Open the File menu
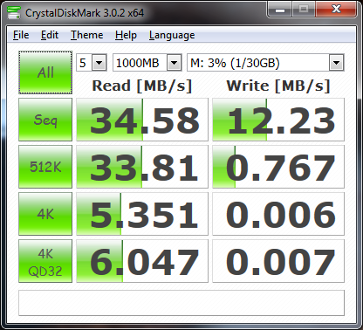Screen dimensions: 363x330 point(21,35)
